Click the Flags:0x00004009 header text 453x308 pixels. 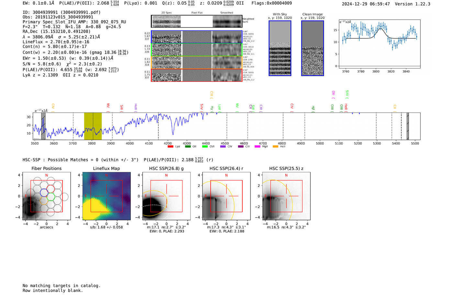pos(272,3)
